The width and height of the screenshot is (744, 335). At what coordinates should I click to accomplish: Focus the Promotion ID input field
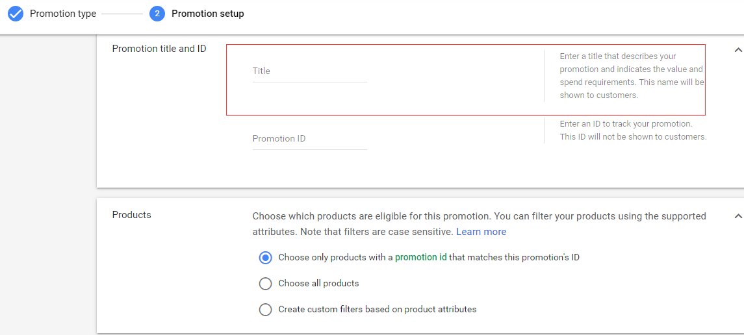tap(309, 139)
